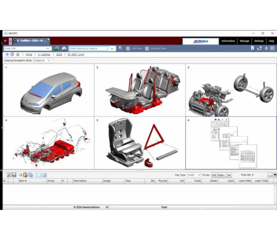Enable the VIN Filter checkbox
This screenshot has height=240, width=277.
[x=128, y=48]
